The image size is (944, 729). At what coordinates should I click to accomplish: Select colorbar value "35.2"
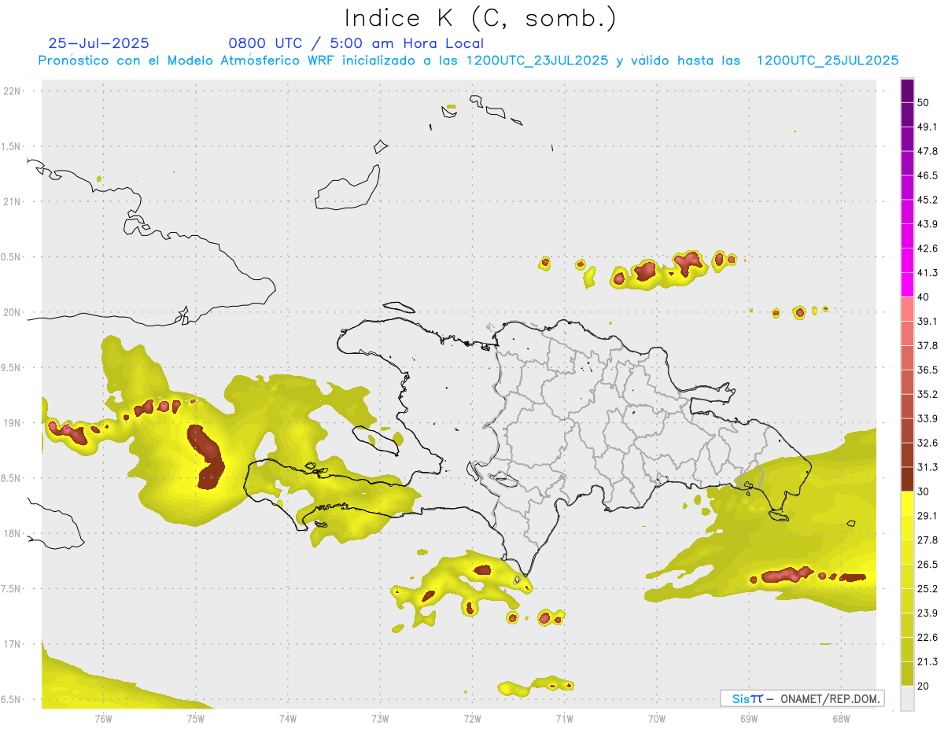click(927, 394)
